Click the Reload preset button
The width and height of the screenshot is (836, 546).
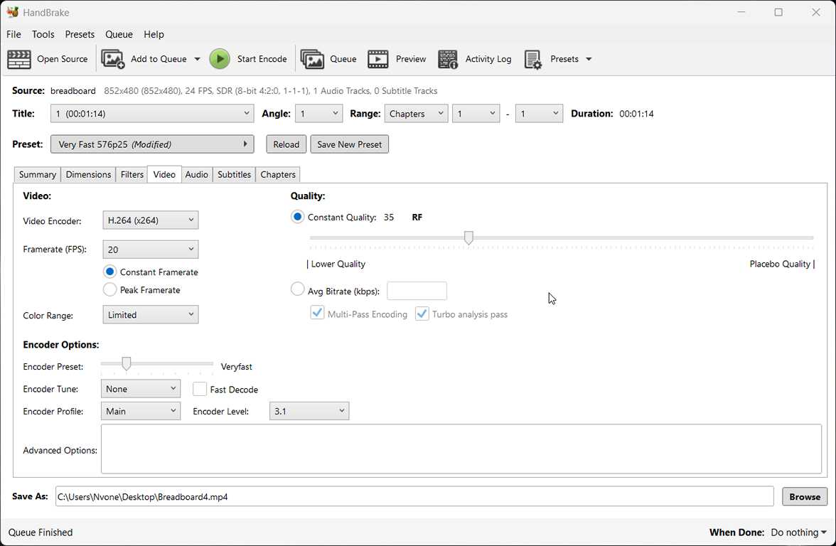286,144
